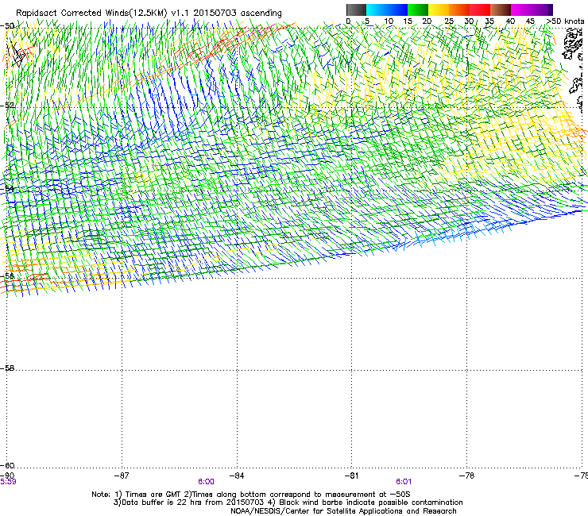Click the purple 5:59 time label
588x516 pixels.
click(x=8, y=482)
